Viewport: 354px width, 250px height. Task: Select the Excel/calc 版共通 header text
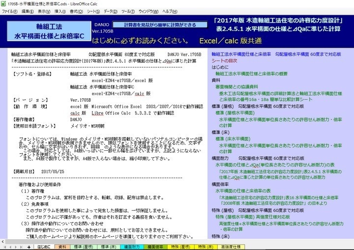[231, 41]
